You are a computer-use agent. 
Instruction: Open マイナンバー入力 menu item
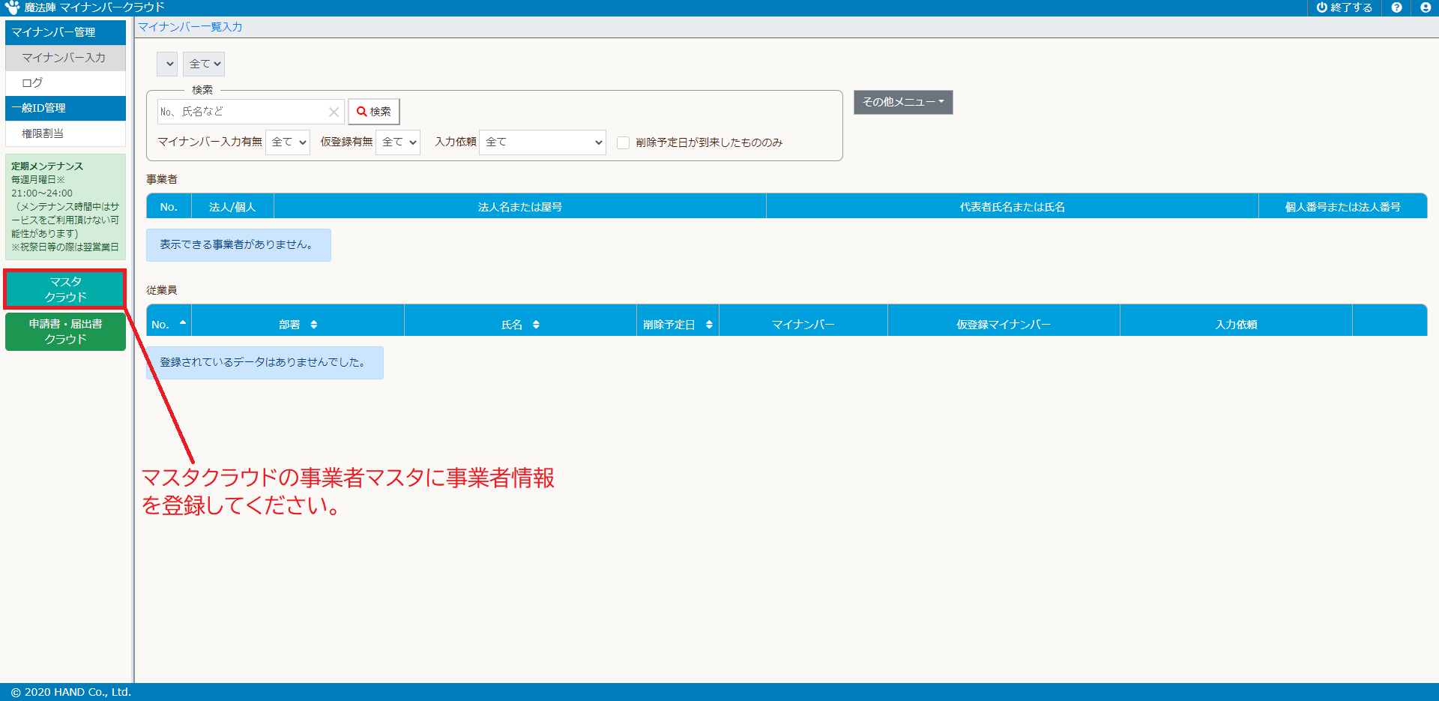click(x=66, y=58)
